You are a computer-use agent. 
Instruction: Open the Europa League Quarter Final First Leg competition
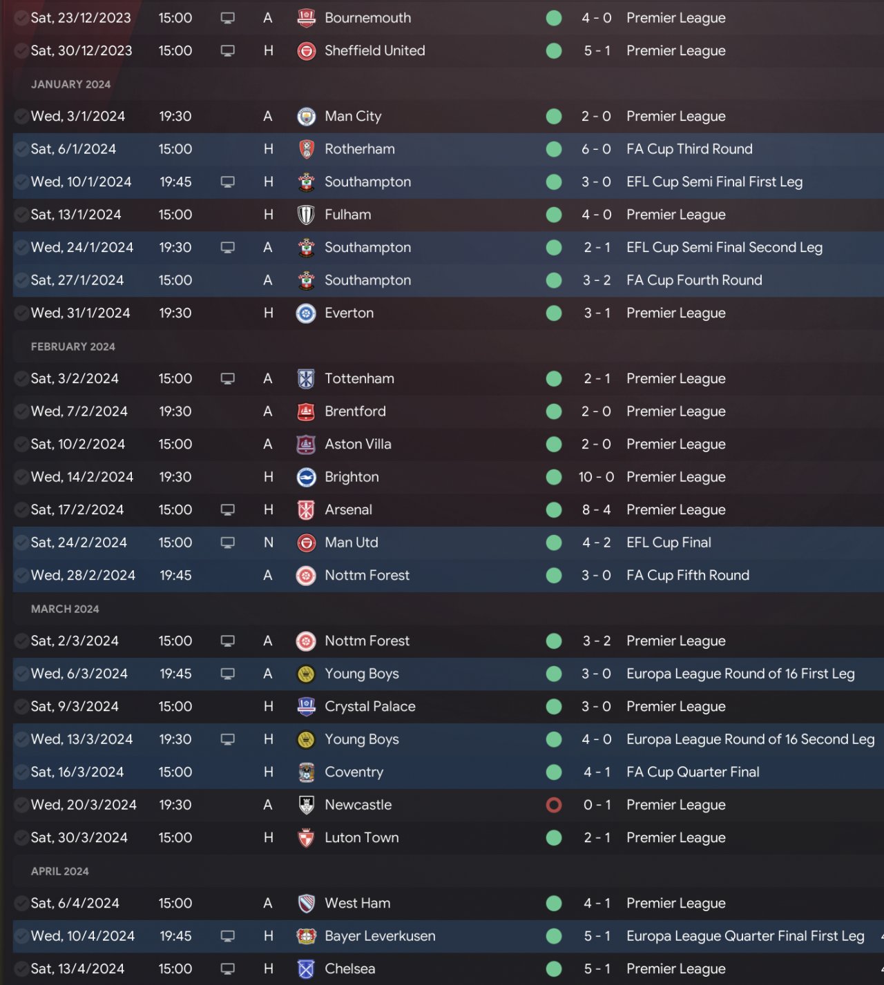pos(745,937)
